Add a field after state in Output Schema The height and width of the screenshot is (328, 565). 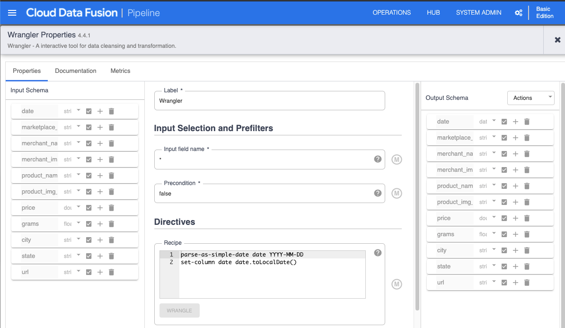point(516,266)
